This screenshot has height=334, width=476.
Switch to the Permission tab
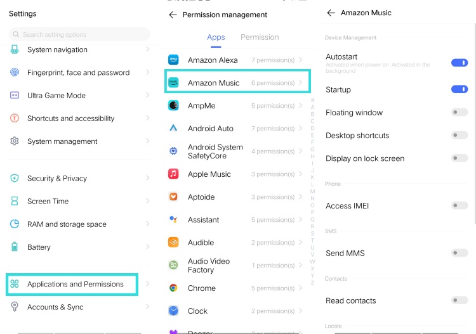click(x=260, y=37)
